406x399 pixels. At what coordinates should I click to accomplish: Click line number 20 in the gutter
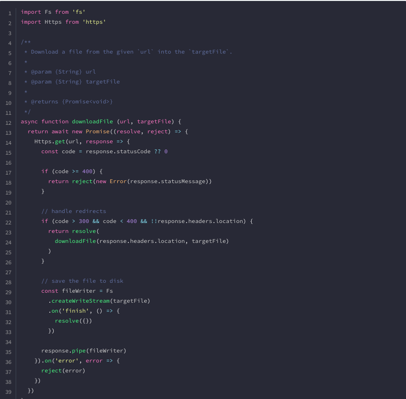click(x=9, y=203)
